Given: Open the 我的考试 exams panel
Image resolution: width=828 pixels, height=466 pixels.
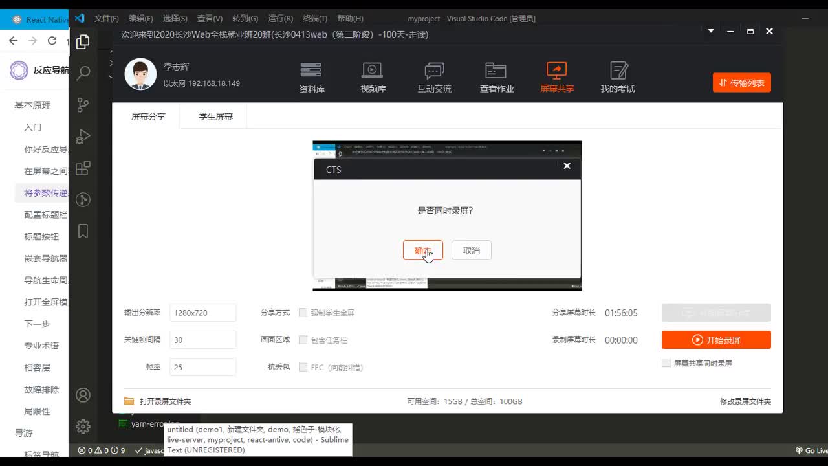Looking at the screenshot, I should pyautogui.click(x=617, y=76).
